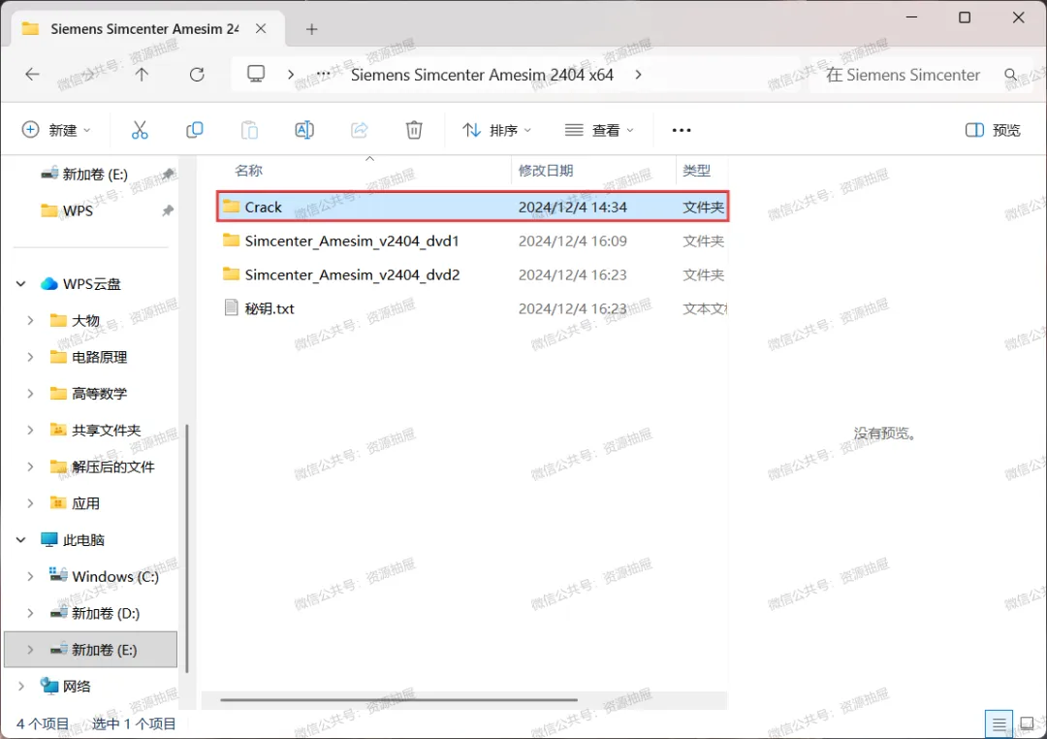
Task: Switch to details view icon in status bar
Action: [999, 723]
